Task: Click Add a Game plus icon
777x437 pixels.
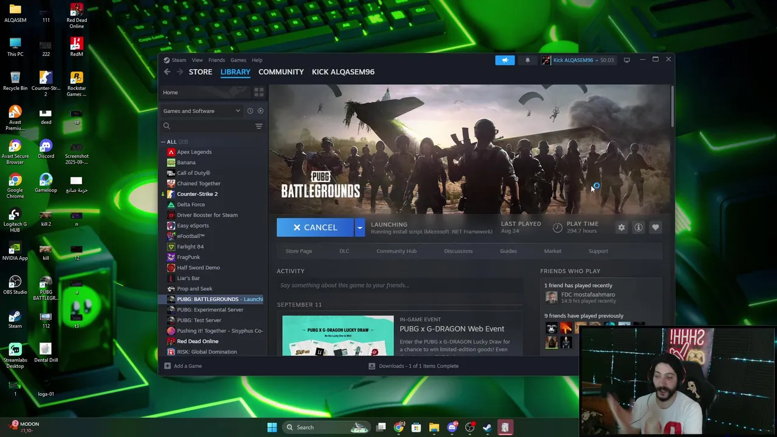Action: (168, 366)
